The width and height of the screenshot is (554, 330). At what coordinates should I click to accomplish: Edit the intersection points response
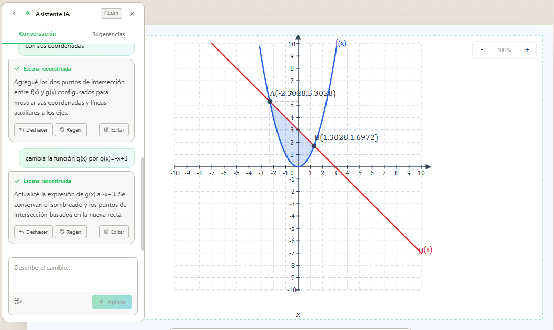pyautogui.click(x=114, y=130)
